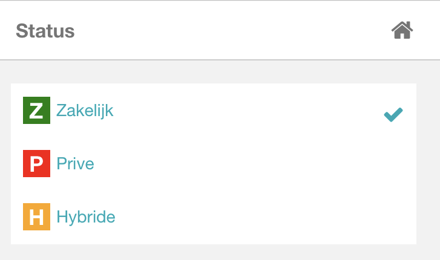440x260 pixels.
Task: Click the blue checkmark beside Zakelijk
Action: [393, 115]
